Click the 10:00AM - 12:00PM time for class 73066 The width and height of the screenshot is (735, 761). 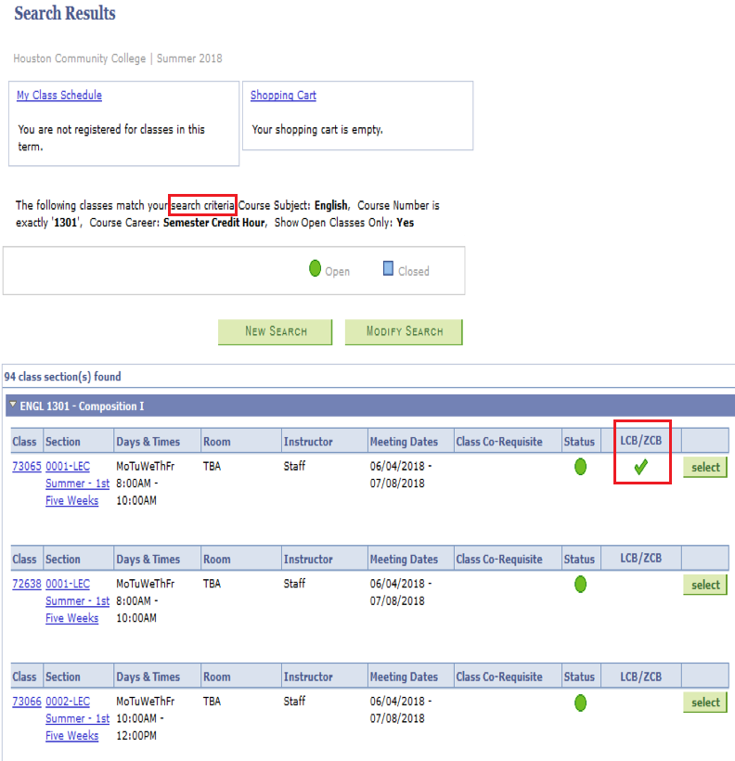(140, 727)
